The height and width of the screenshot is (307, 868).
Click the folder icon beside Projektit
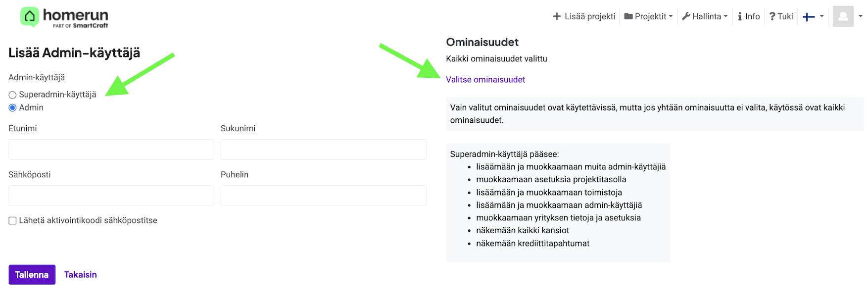pos(628,16)
